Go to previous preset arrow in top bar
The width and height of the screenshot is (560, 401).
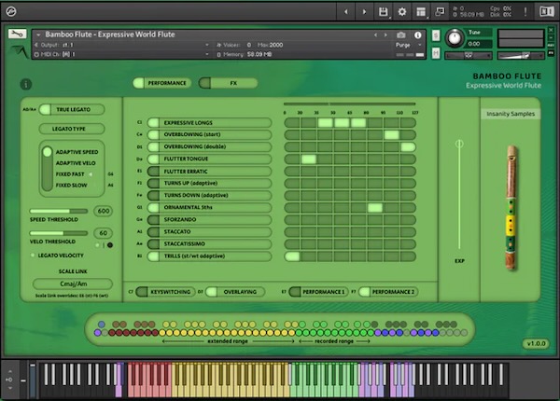point(345,12)
